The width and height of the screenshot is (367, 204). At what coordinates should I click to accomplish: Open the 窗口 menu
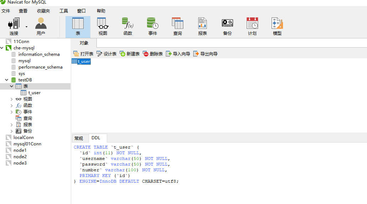pos(82,11)
